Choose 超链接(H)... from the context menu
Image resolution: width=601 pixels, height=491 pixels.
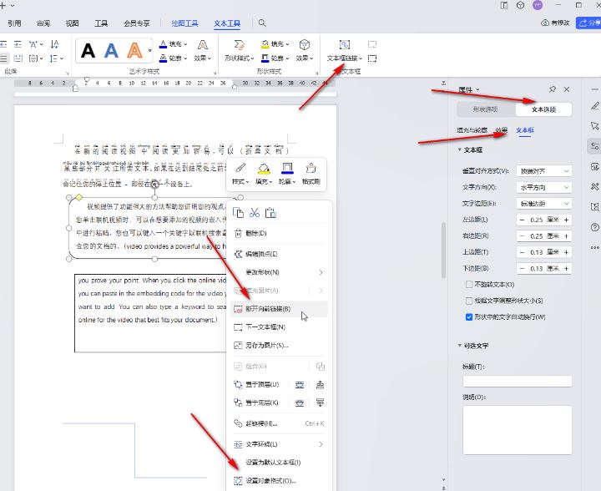tap(279, 423)
